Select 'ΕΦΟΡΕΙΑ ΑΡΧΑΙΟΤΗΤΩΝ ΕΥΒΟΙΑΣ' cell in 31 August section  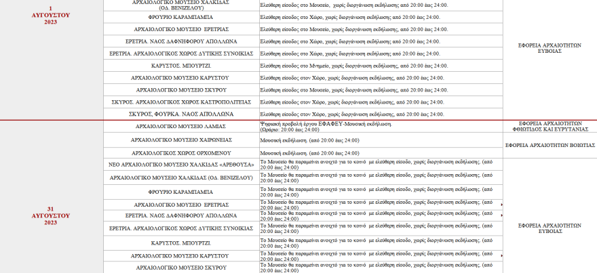point(550,228)
